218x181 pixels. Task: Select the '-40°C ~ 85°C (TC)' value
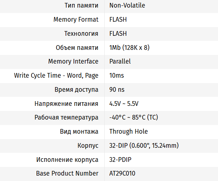pos(134,117)
